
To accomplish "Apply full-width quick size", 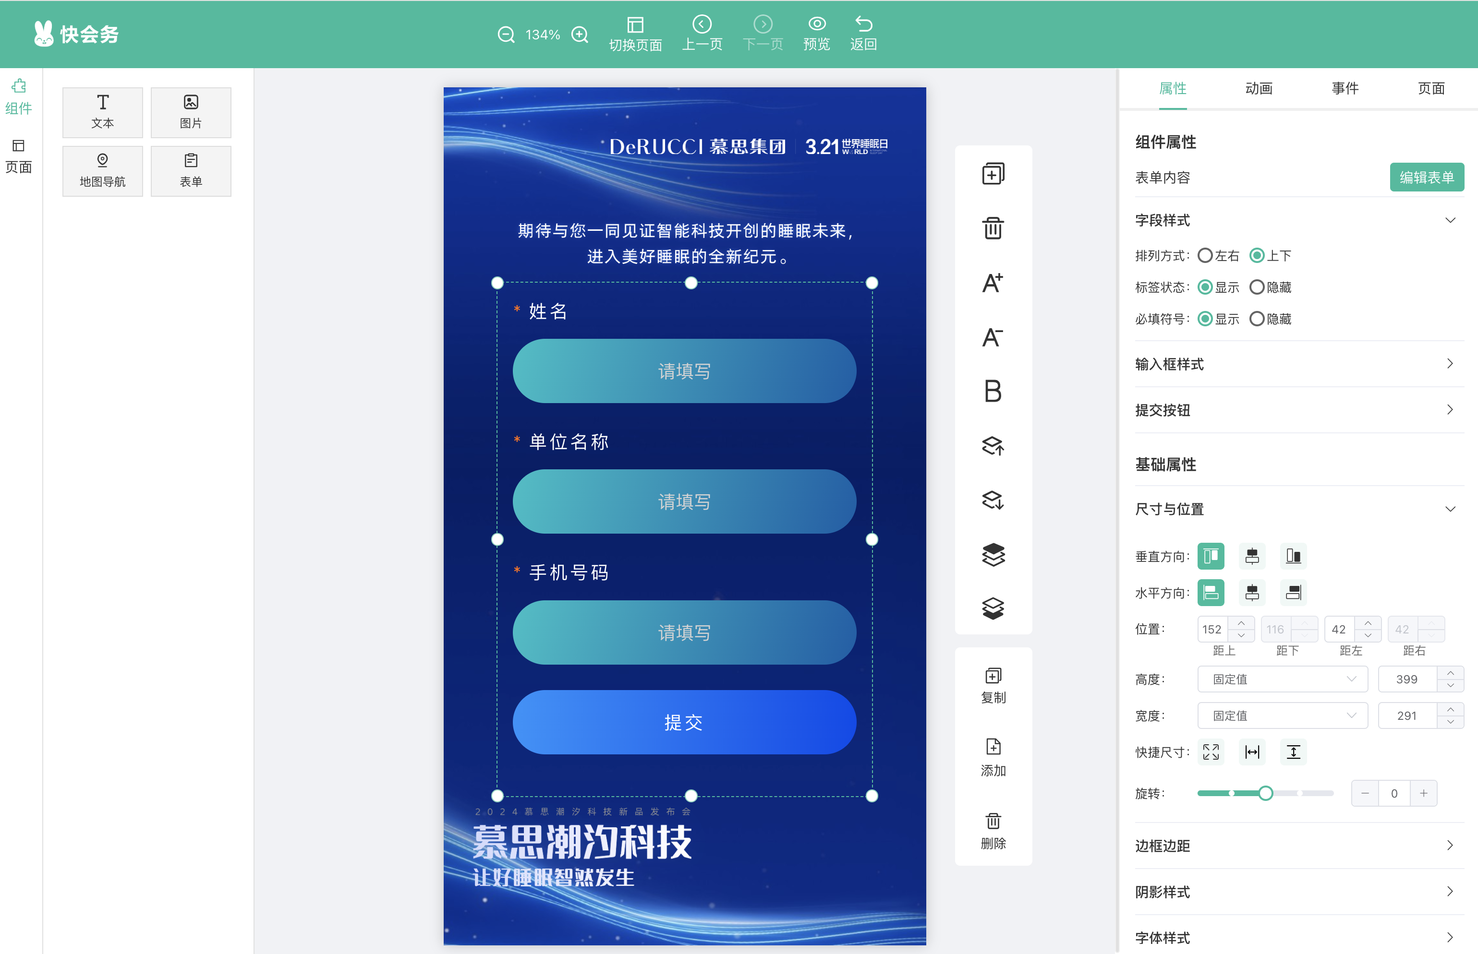I will 1252,752.
